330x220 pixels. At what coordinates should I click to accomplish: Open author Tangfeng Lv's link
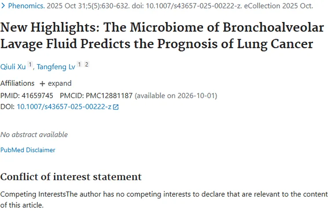56,67
